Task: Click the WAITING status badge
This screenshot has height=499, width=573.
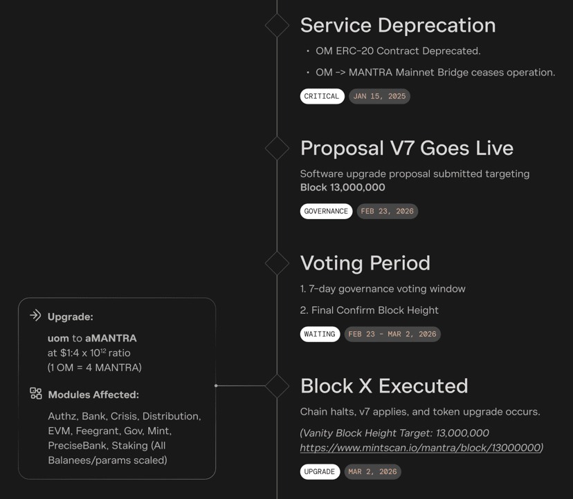Action: (x=320, y=335)
